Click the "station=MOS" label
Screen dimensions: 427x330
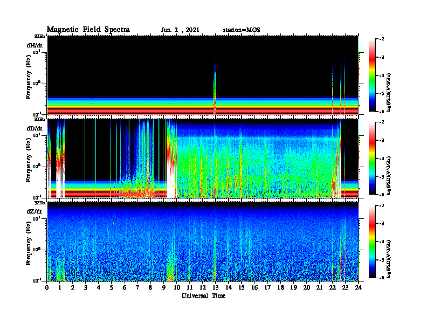click(242, 30)
